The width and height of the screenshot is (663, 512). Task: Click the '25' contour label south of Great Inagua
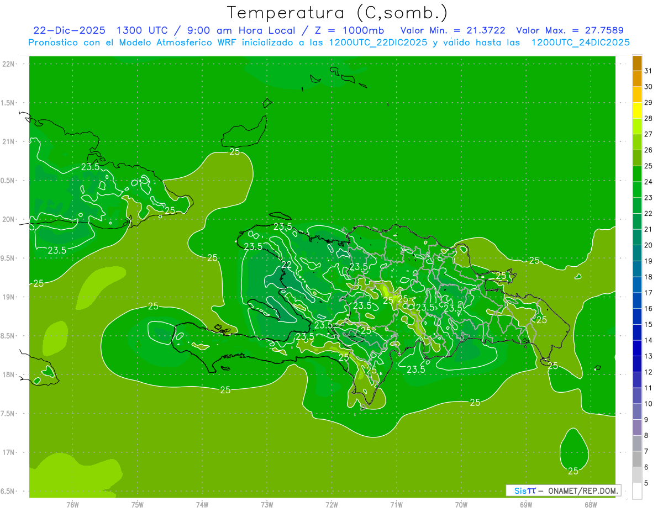click(235, 152)
